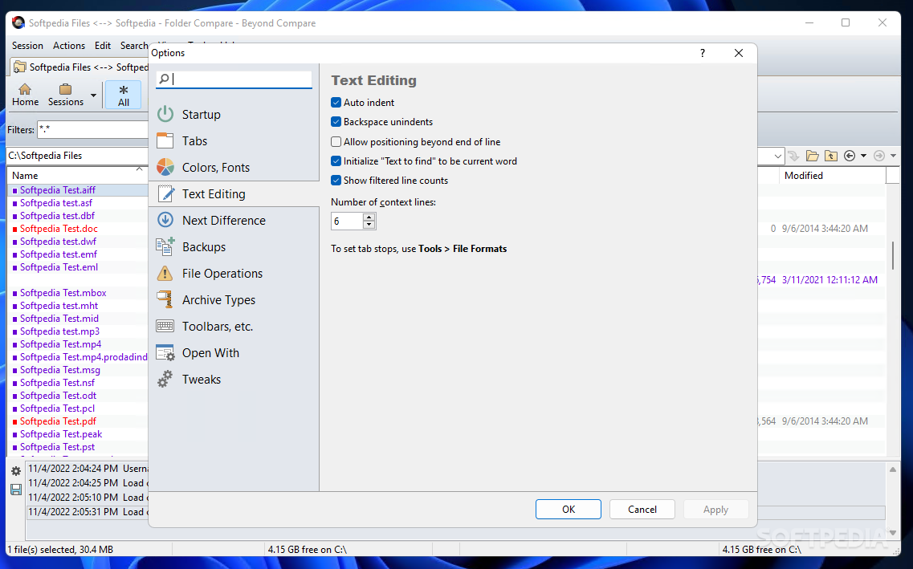Click the Beyond Compare app icon in title bar
913x569 pixels.
point(18,22)
